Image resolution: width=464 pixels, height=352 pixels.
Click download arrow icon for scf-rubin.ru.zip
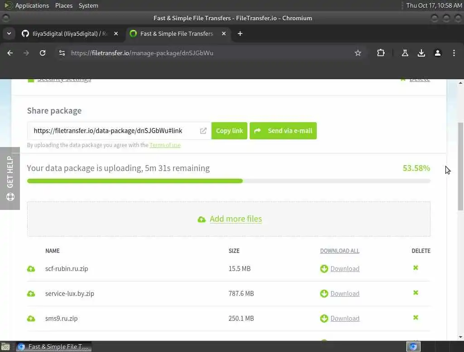coord(324,269)
